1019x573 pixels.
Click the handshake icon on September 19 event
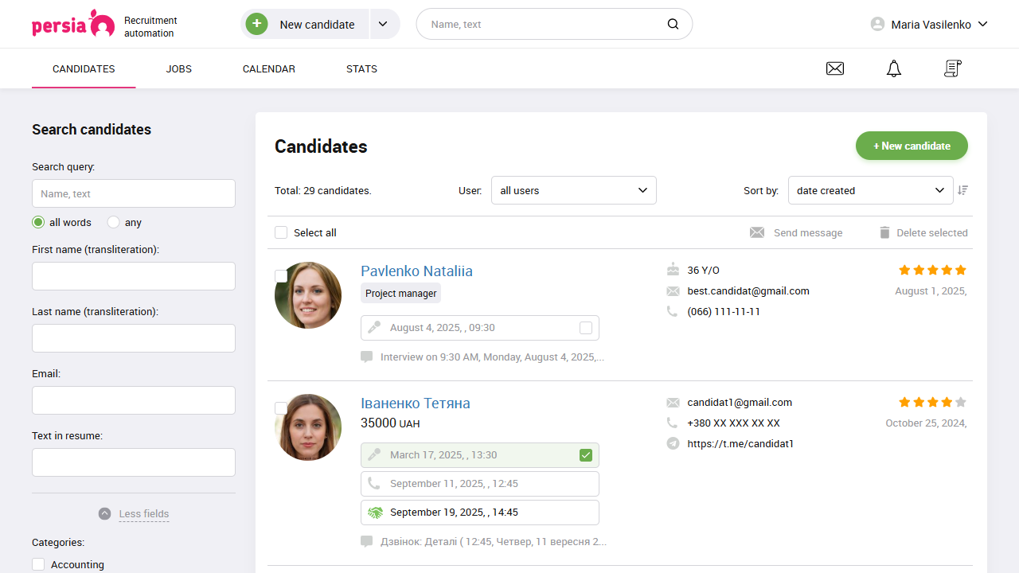point(375,512)
